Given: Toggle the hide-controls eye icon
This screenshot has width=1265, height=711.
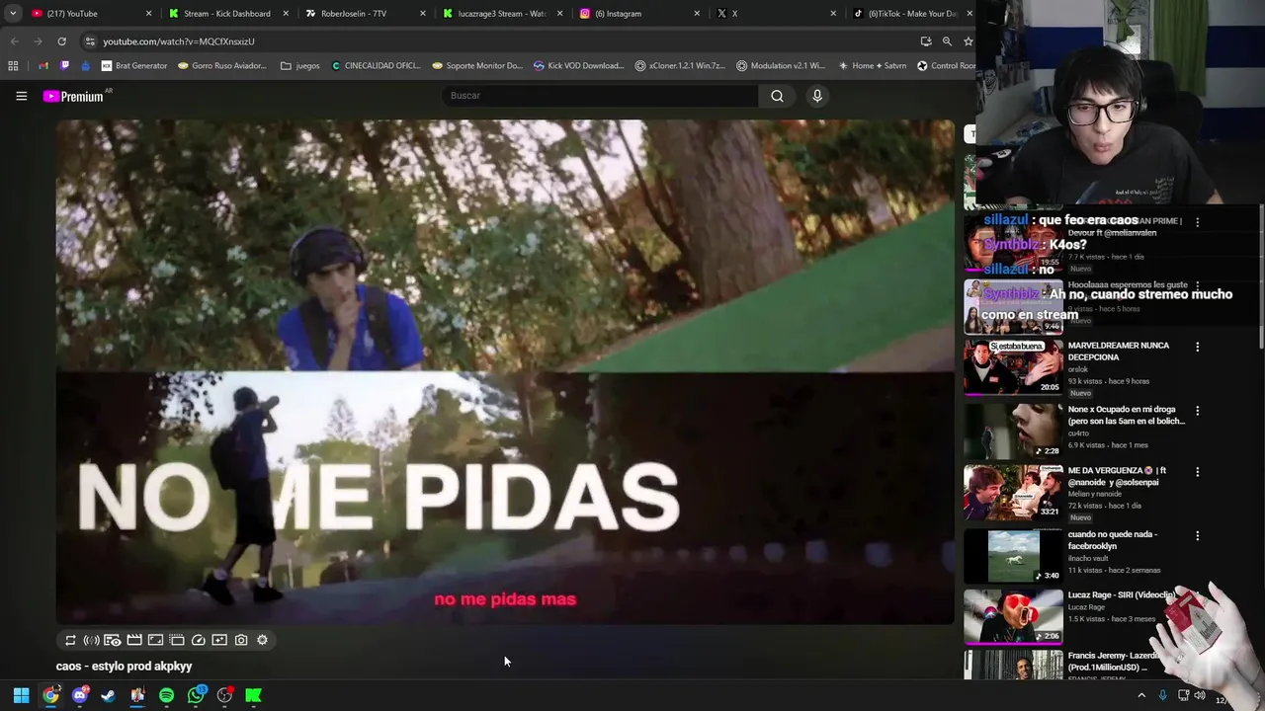Looking at the screenshot, I should (113, 640).
